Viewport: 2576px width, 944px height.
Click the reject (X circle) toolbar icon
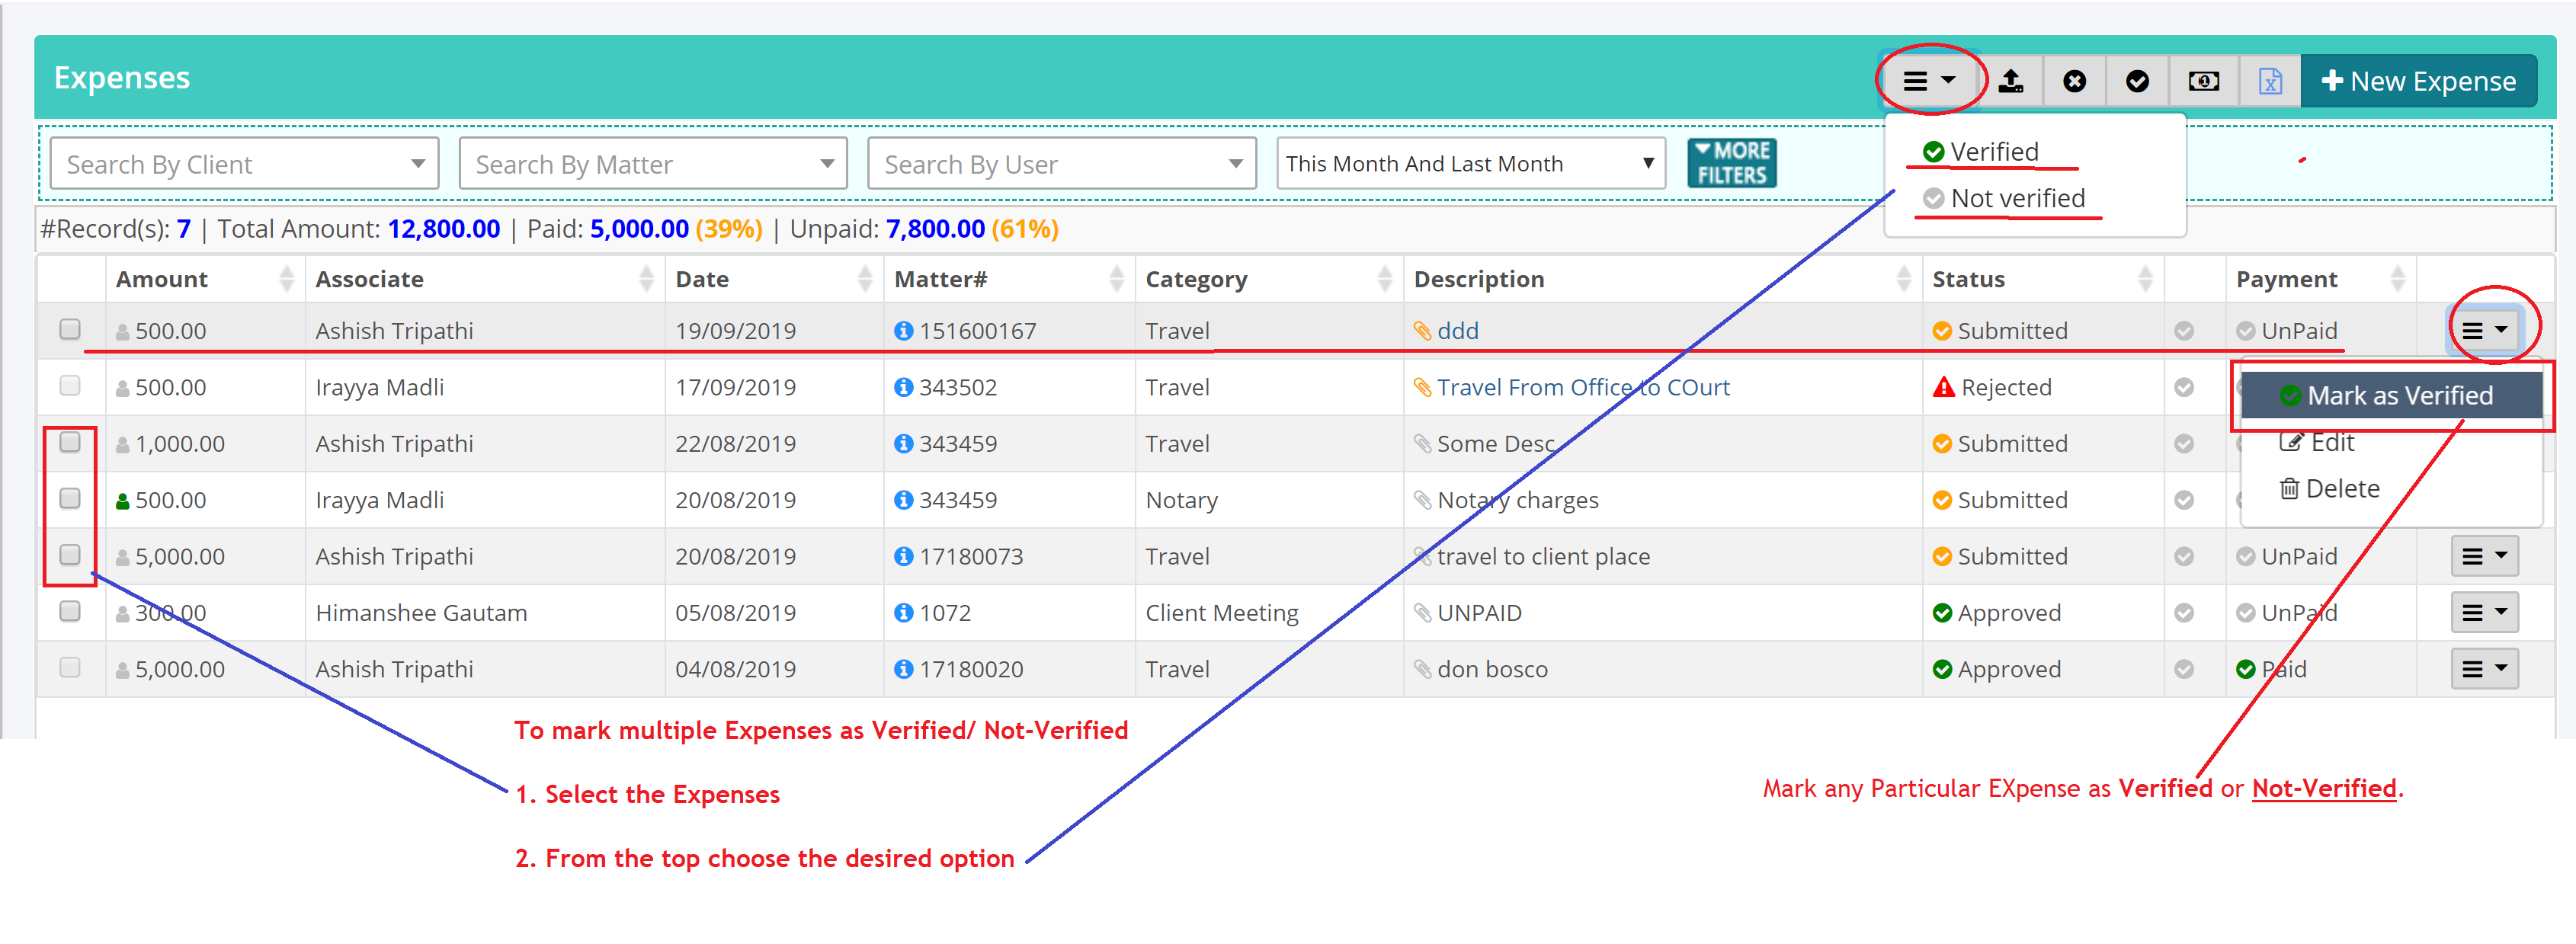[2074, 81]
